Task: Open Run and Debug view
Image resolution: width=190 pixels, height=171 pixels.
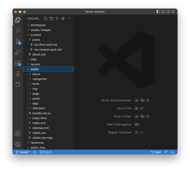Action: [x=18, y=52]
